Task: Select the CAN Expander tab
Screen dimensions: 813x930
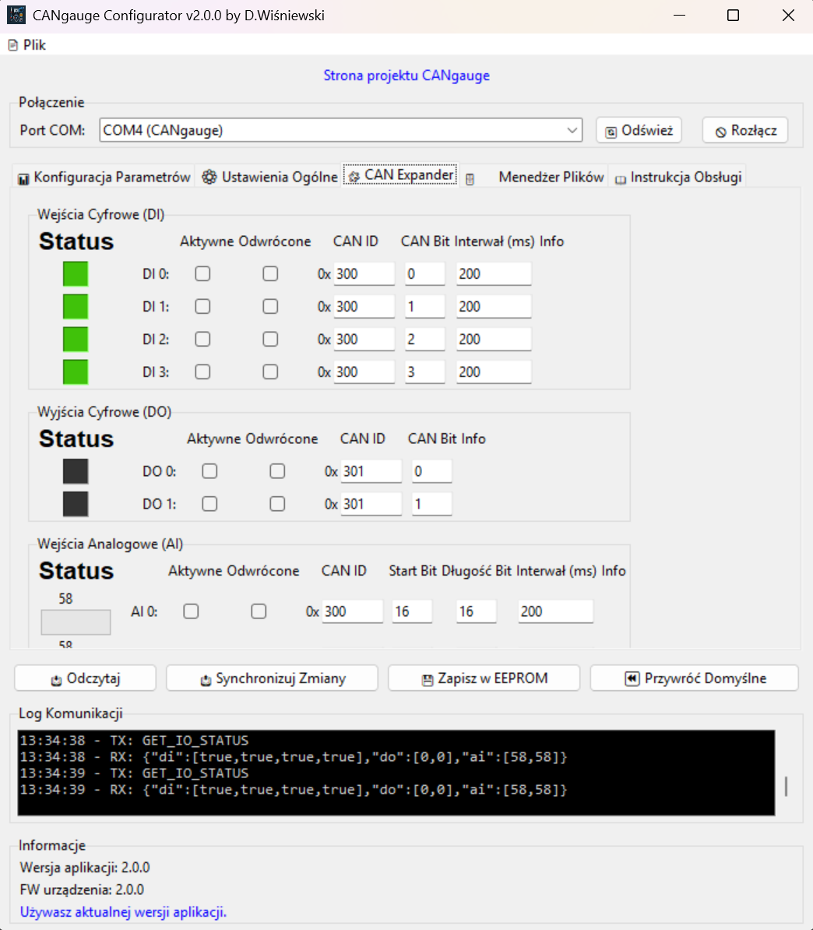Action: point(400,175)
